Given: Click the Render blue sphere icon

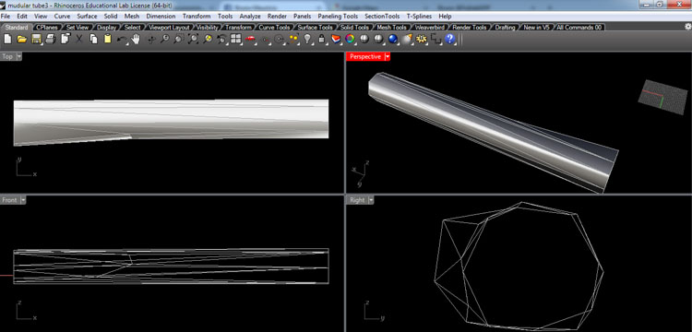Looking at the screenshot, I should [x=393, y=39].
